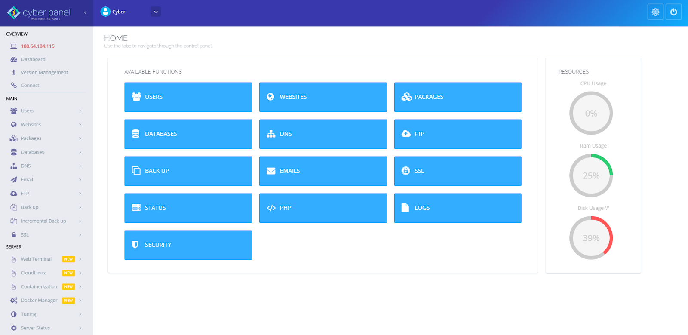688x335 pixels.
Task: Expand the Databases sidebar chevron
Action: coord(80,152)
